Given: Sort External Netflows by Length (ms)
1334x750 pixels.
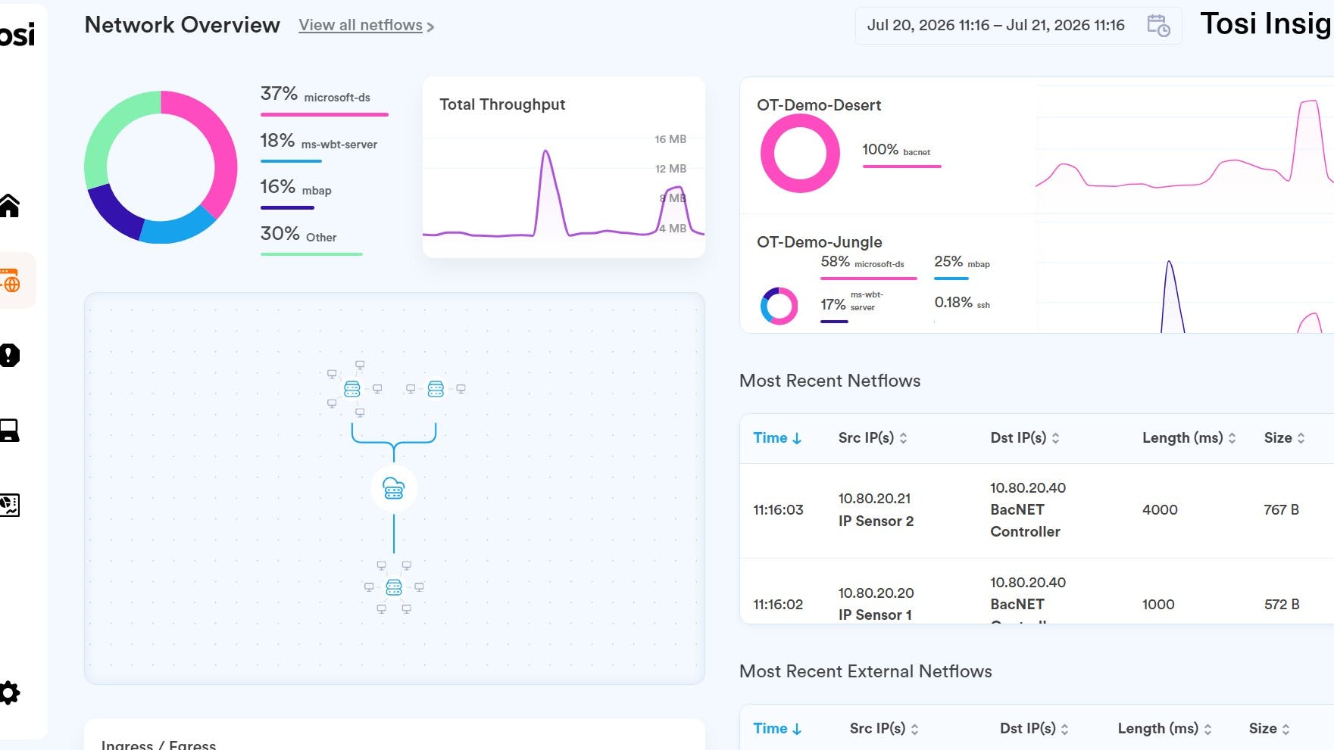Looking at the screenshot, I should (1165, 728).
